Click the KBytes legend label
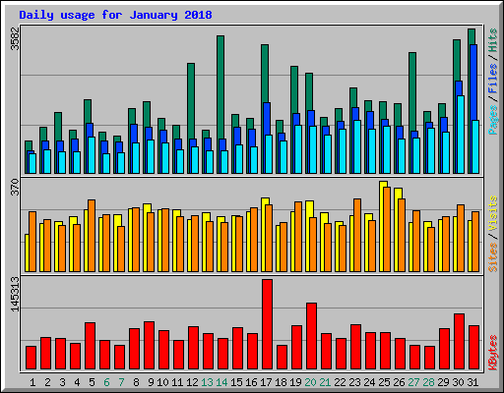The width and height of the screenshot is (504, 393). [492, 353]
